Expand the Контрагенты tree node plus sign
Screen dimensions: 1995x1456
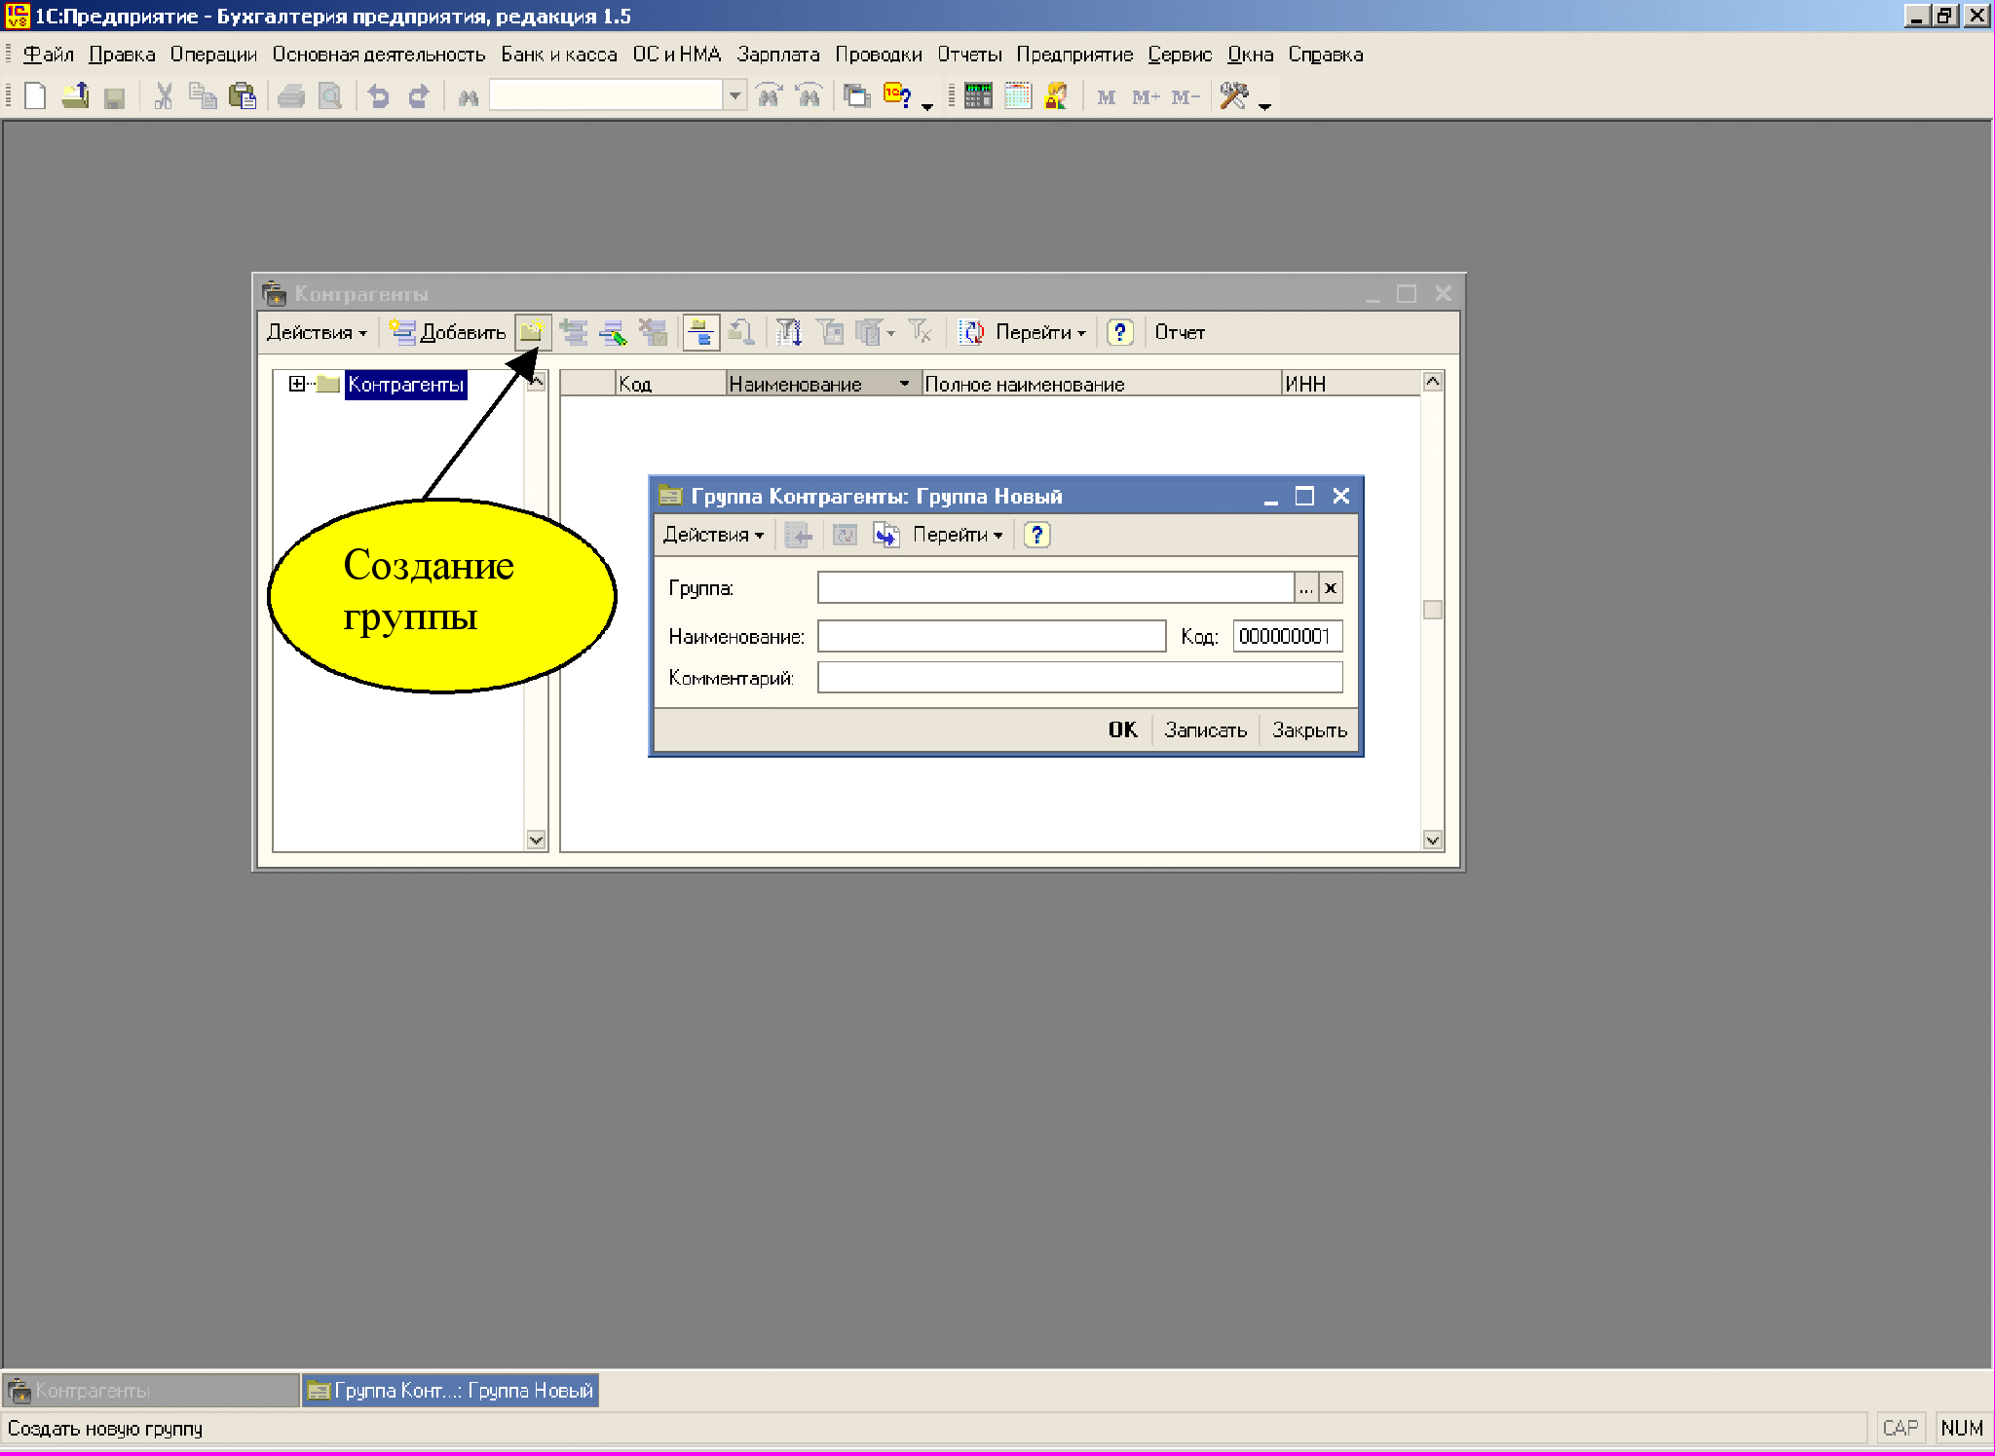[296, 384]
